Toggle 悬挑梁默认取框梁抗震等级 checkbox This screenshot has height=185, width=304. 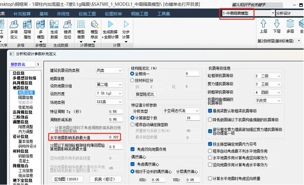coord(210,111)
